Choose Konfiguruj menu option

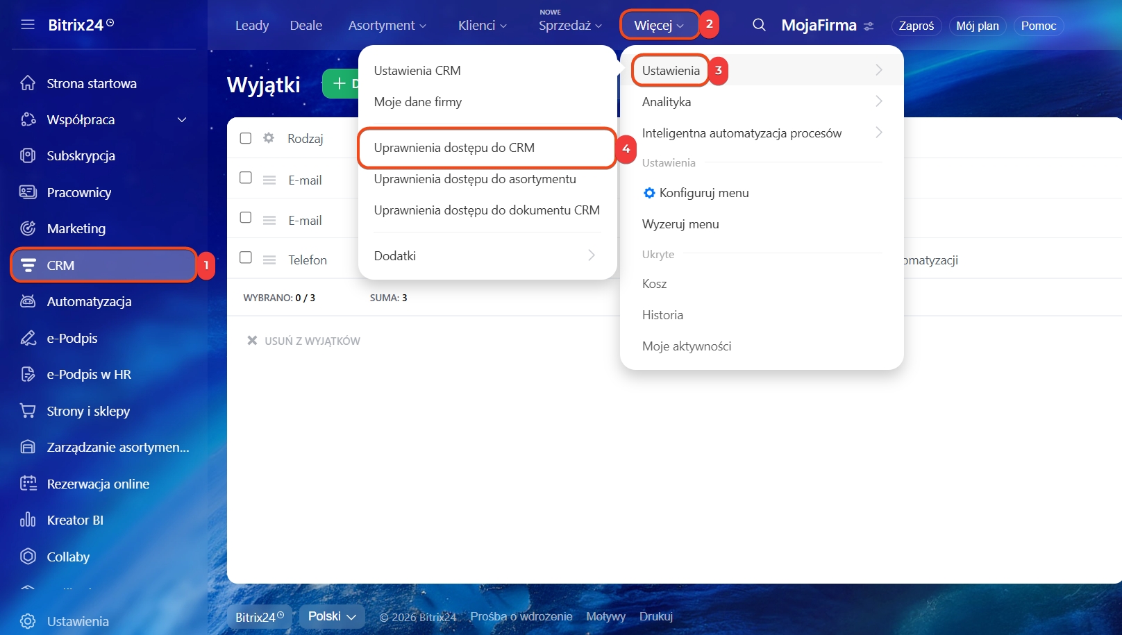703,193
